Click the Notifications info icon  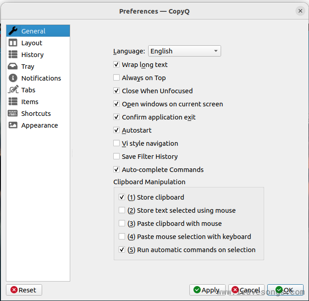point(13,78)
